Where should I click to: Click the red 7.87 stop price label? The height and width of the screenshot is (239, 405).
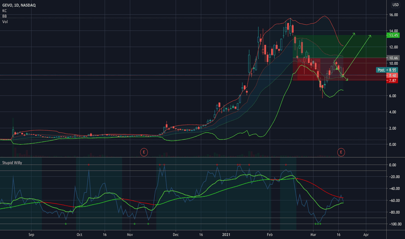click(x=392, y=81)
